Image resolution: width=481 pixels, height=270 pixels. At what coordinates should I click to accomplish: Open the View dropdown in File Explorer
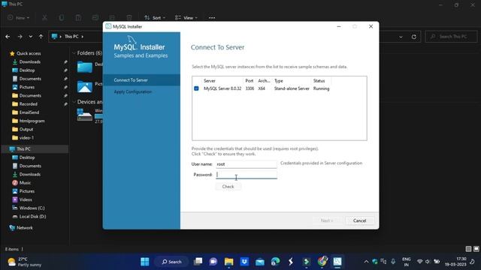click(186, 18)
